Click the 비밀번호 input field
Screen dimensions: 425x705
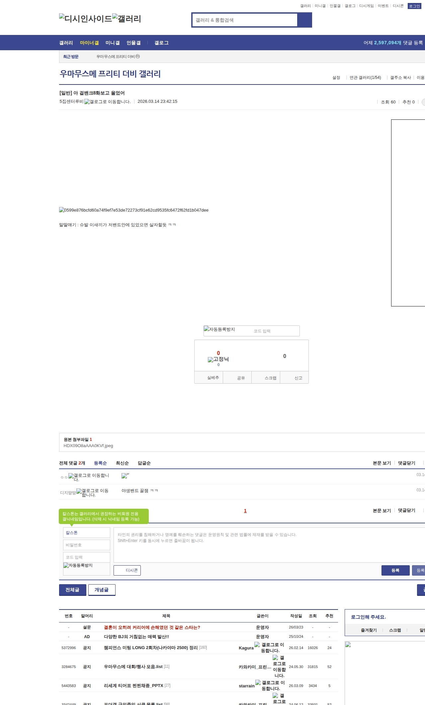click(86, 545)
